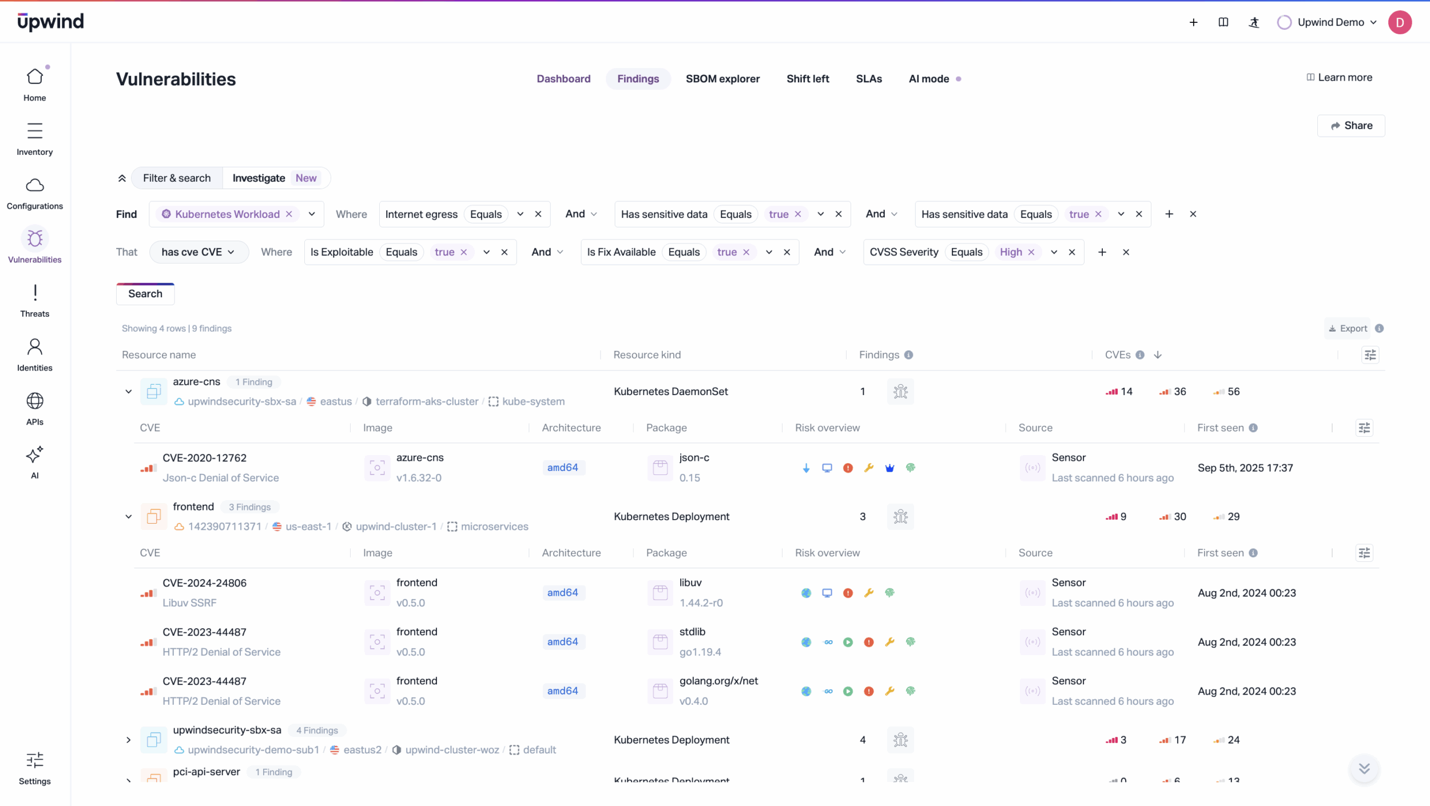Screen dimensions: 1430x806
Task: Open the Dashboard tab
Action: coord(563,79)
